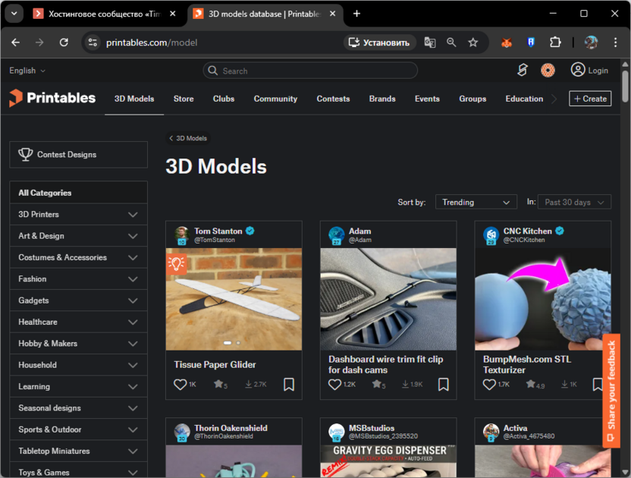Open the Sort by Trending dropdown
The height and width of the screenshot is (478, 631).
click(476, 202)
